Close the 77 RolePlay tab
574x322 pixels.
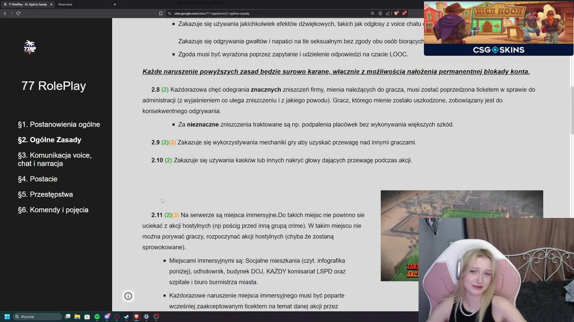coord(51,4)
